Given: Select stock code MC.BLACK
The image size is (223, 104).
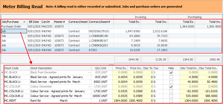Looking at the screenshot, I should (11, 73).
